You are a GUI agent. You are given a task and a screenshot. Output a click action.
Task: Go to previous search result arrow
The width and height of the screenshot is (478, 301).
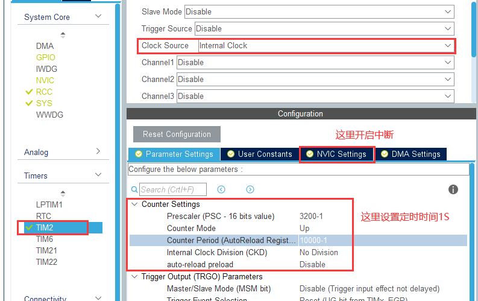click(x=221, y=189)
